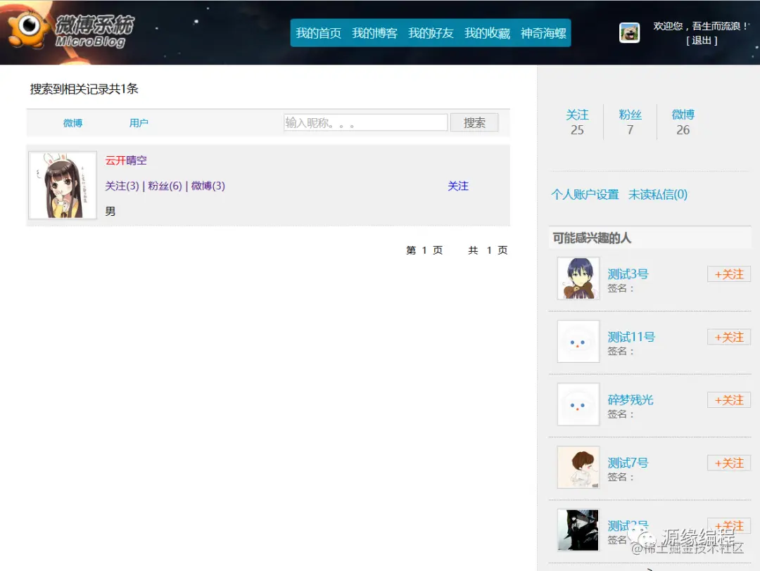The width and height of the screenshot is (760, 571).
Task: Open 未读私信(0)
Action: (x=658, y=195)
